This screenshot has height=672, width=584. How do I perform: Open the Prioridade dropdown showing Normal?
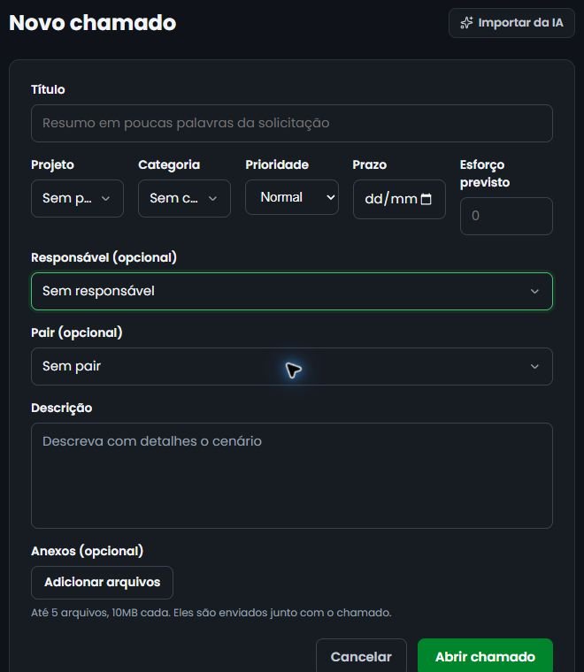pyautogui.click(x=292, y=197)
